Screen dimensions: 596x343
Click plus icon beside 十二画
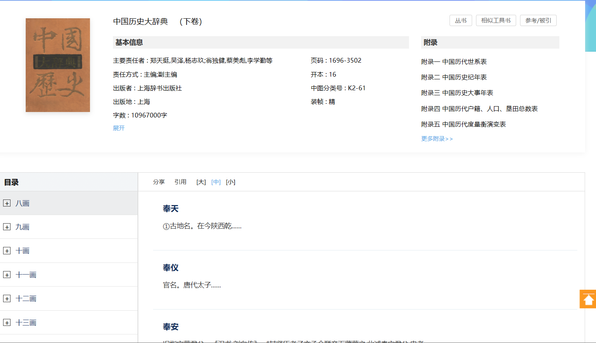pyautogui.click(x=7, y=299)
